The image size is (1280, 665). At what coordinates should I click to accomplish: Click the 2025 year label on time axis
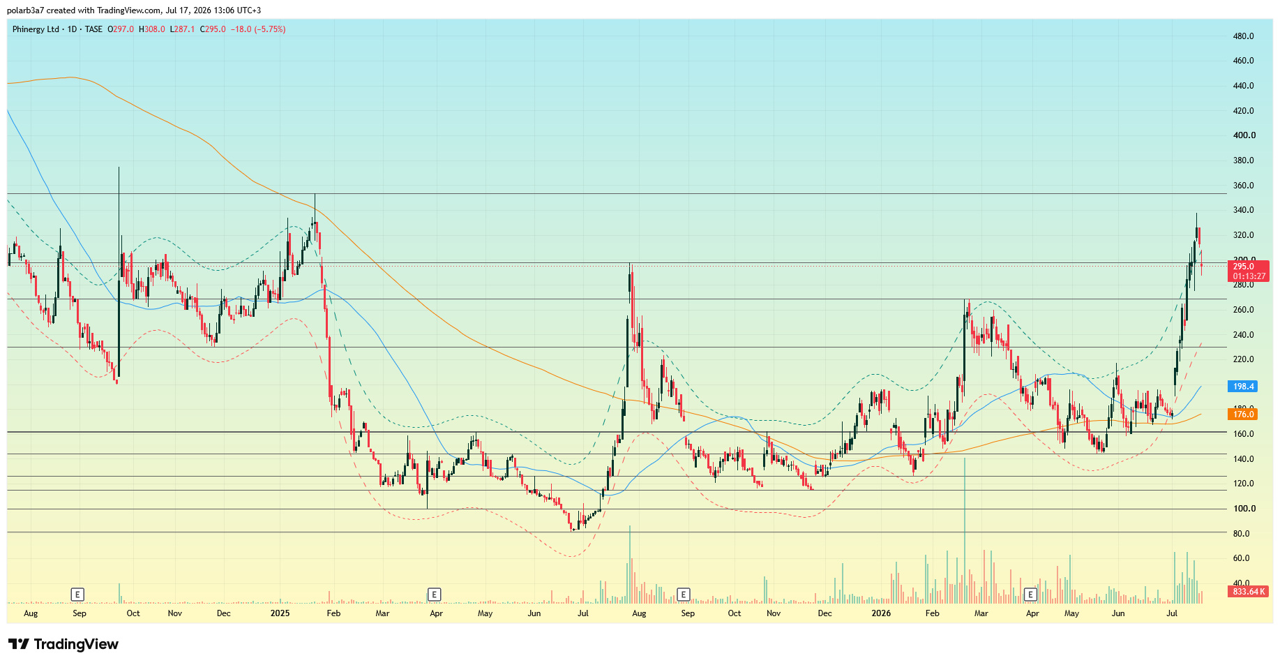pos(280,613)
